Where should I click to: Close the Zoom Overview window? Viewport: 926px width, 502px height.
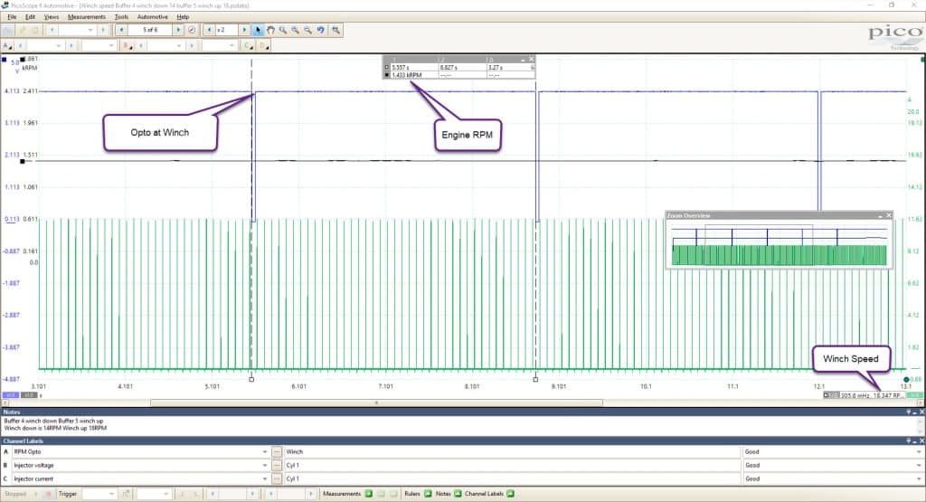(x=889, y=215)
